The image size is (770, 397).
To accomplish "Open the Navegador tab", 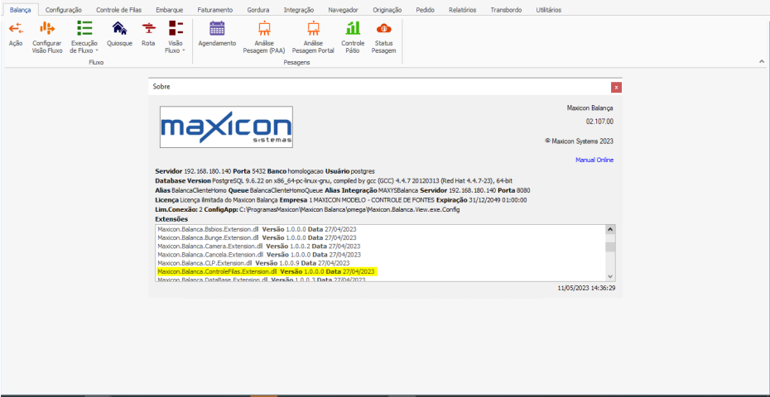I will pyautogui.click(x=344, y=10).
